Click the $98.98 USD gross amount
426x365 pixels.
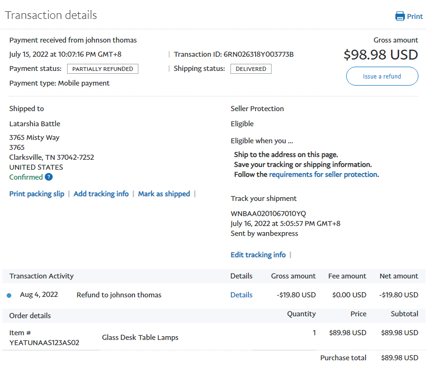click(381, 55)
